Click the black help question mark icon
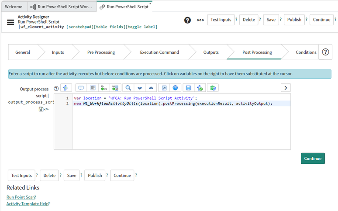The height and width of the screenshot is (211, 338). [x=187, y=20]
